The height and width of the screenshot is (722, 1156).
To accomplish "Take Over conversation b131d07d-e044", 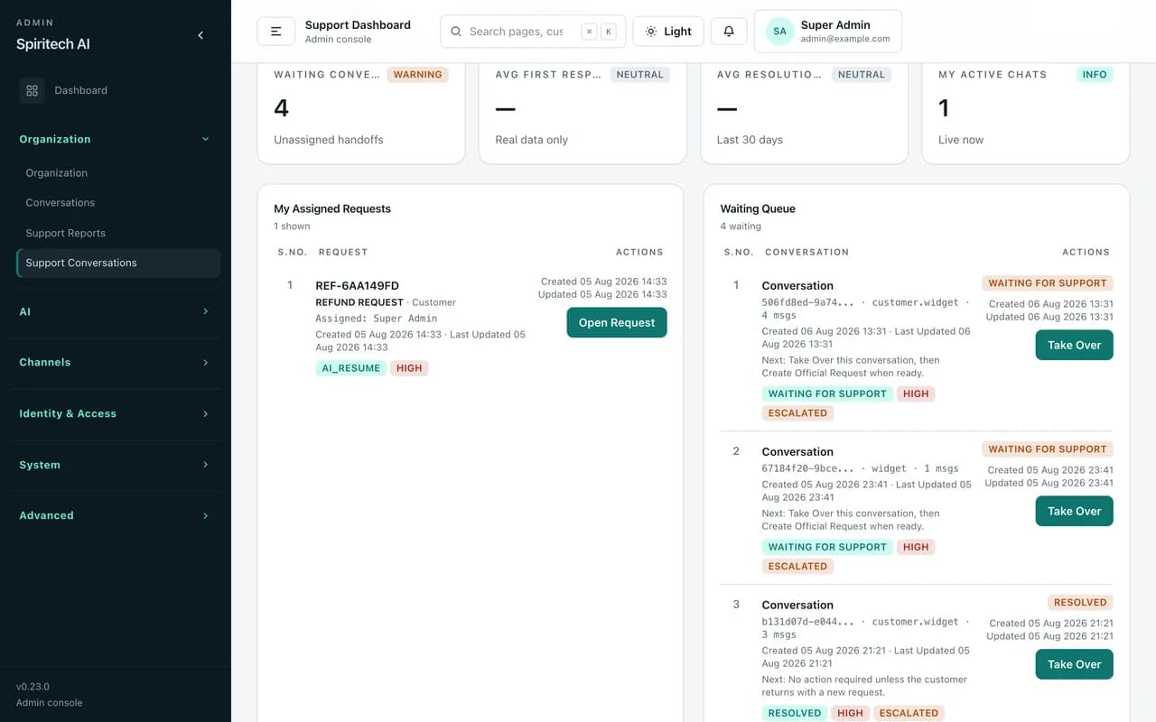I will tap(1074, 664).
